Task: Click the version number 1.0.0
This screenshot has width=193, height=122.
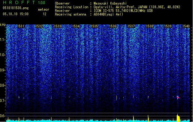Action: coord(42,3)
